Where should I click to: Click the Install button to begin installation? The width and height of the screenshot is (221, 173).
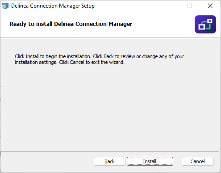[x=150, y=161]
